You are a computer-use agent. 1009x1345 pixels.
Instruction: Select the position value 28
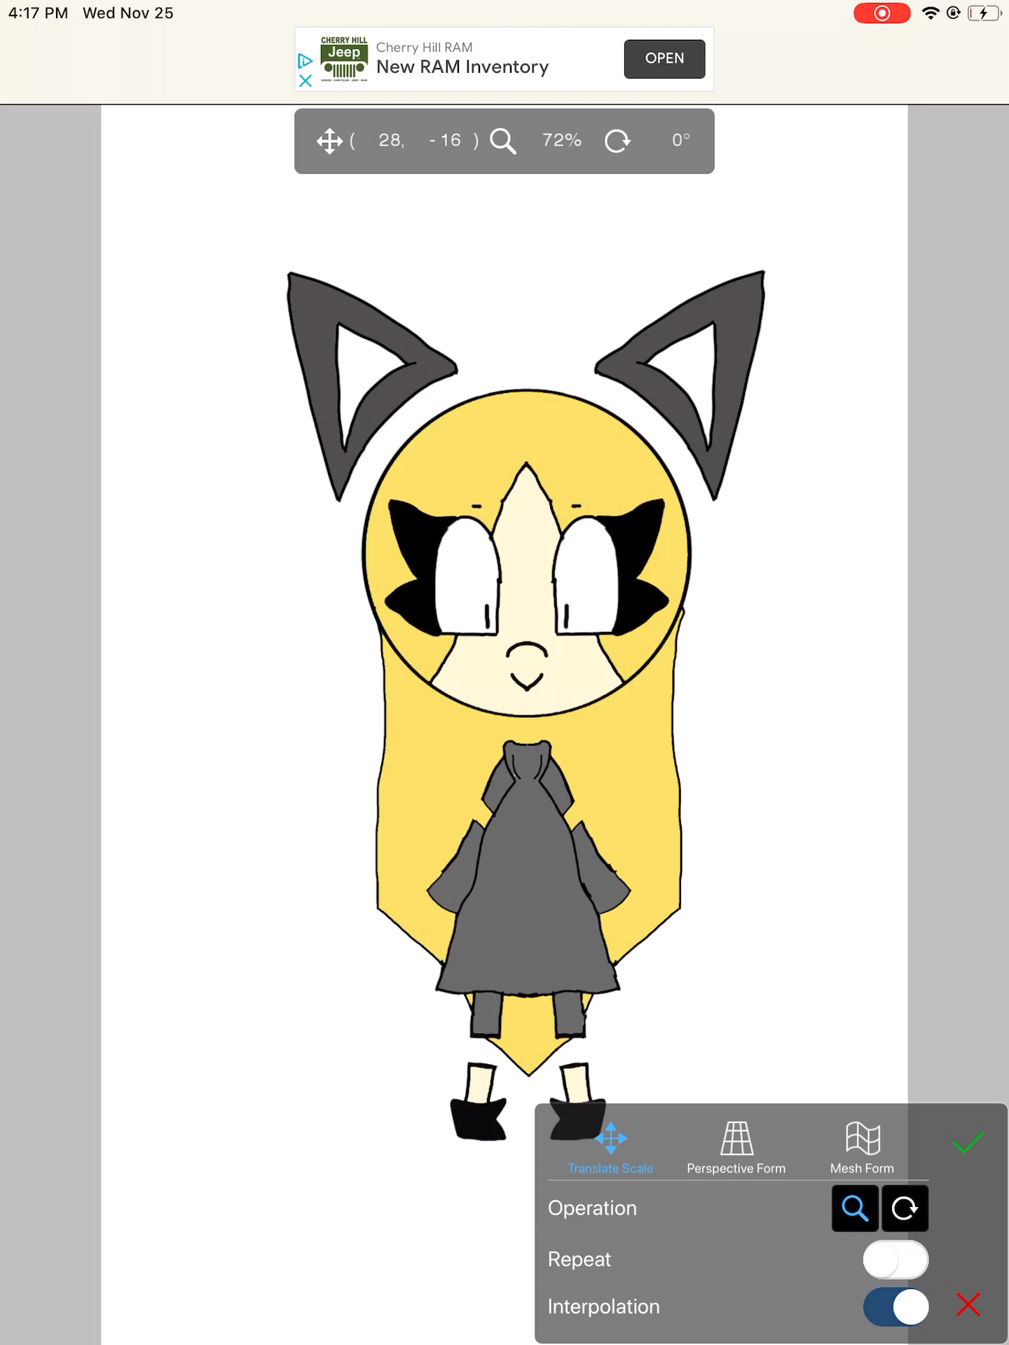click(391, 140)
